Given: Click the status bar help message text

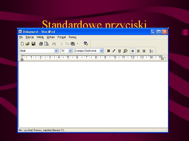Looking at the screenshot, I should [x=41, y=130].
